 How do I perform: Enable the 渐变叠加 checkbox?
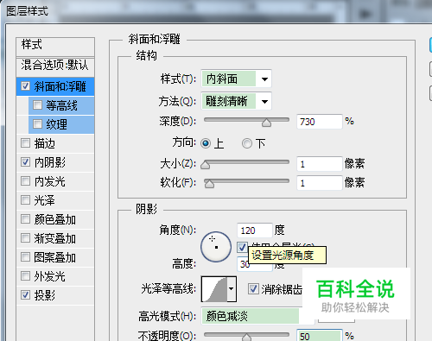tap(25, 237)
